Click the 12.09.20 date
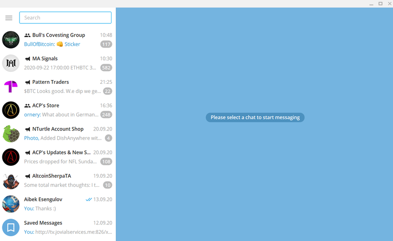Viewport: 393px width, 241px height. pos(103,223)
